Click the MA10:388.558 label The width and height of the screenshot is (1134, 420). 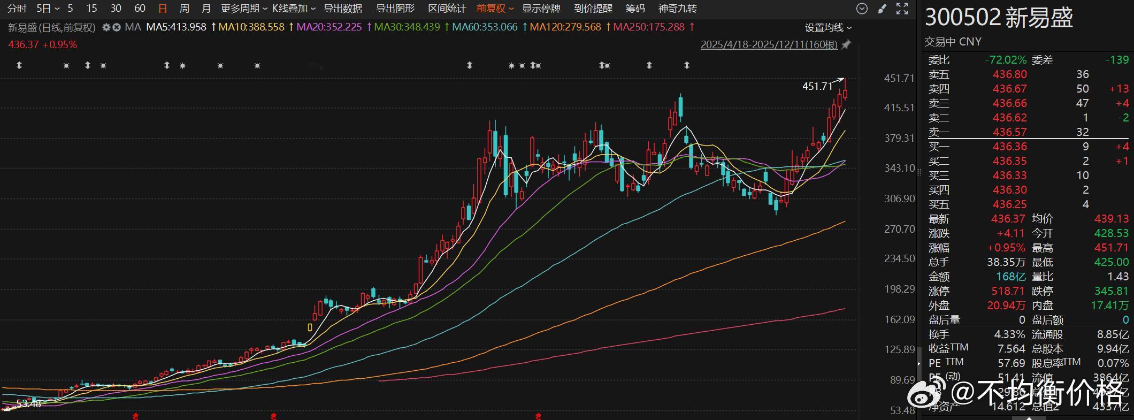point(251,27)
